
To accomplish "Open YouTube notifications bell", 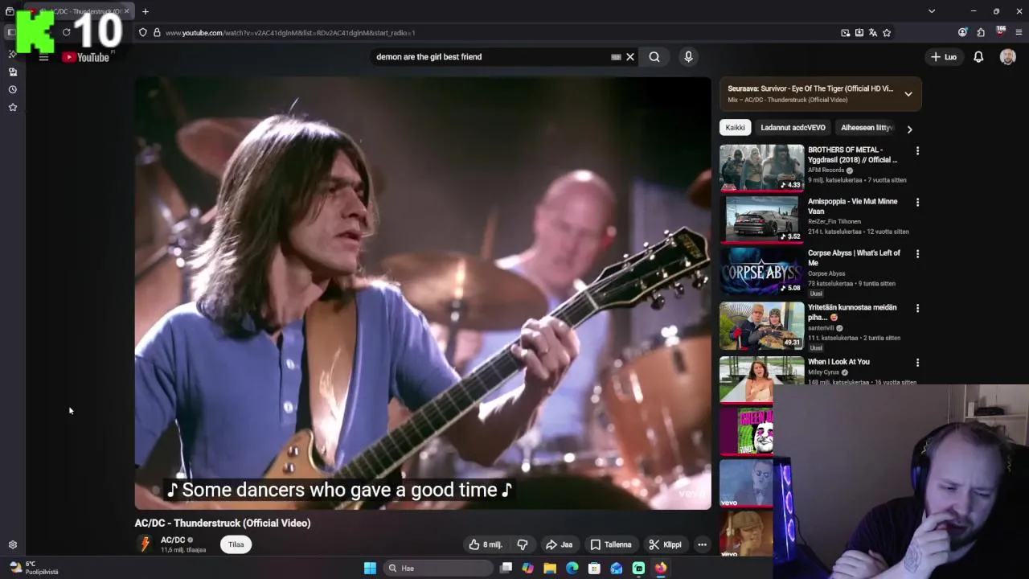I will point(978,57).
